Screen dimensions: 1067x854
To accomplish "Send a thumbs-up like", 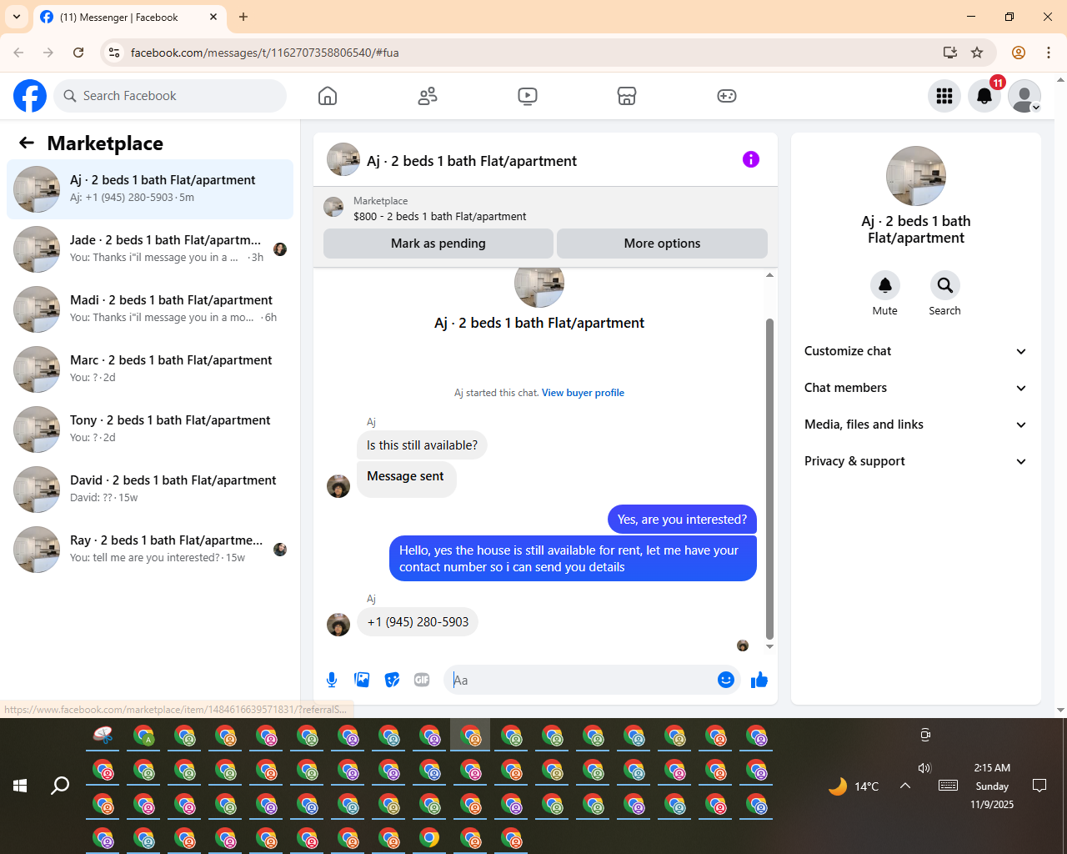I will coord(759,680).
